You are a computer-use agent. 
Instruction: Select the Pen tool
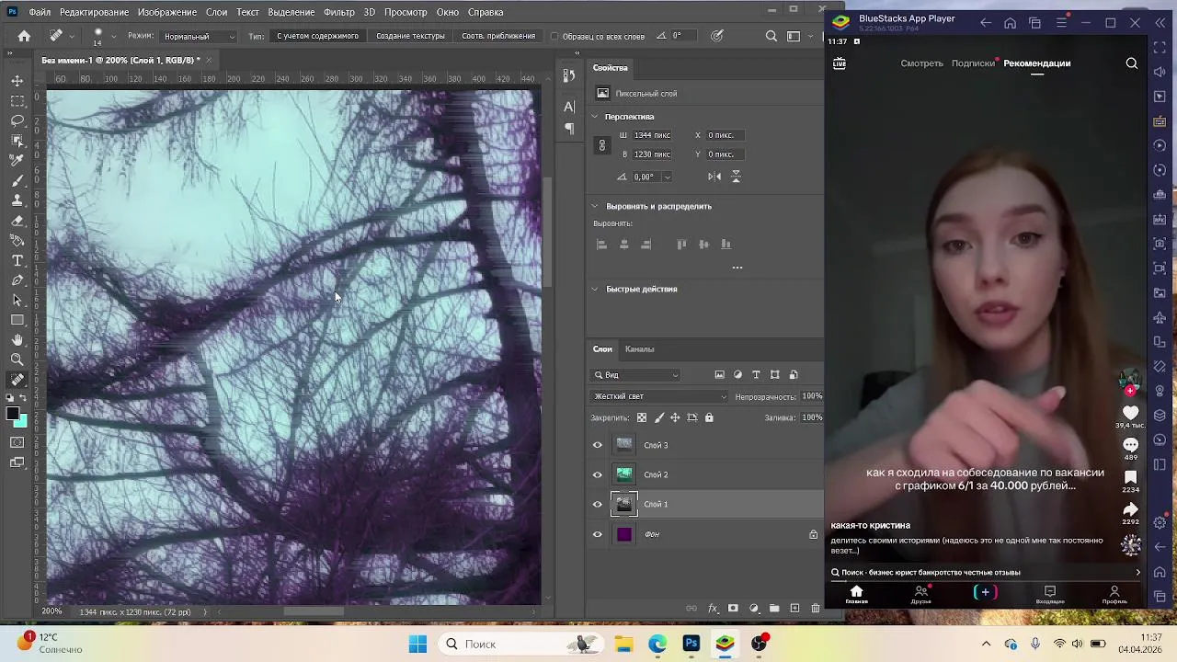pos(17,280)
